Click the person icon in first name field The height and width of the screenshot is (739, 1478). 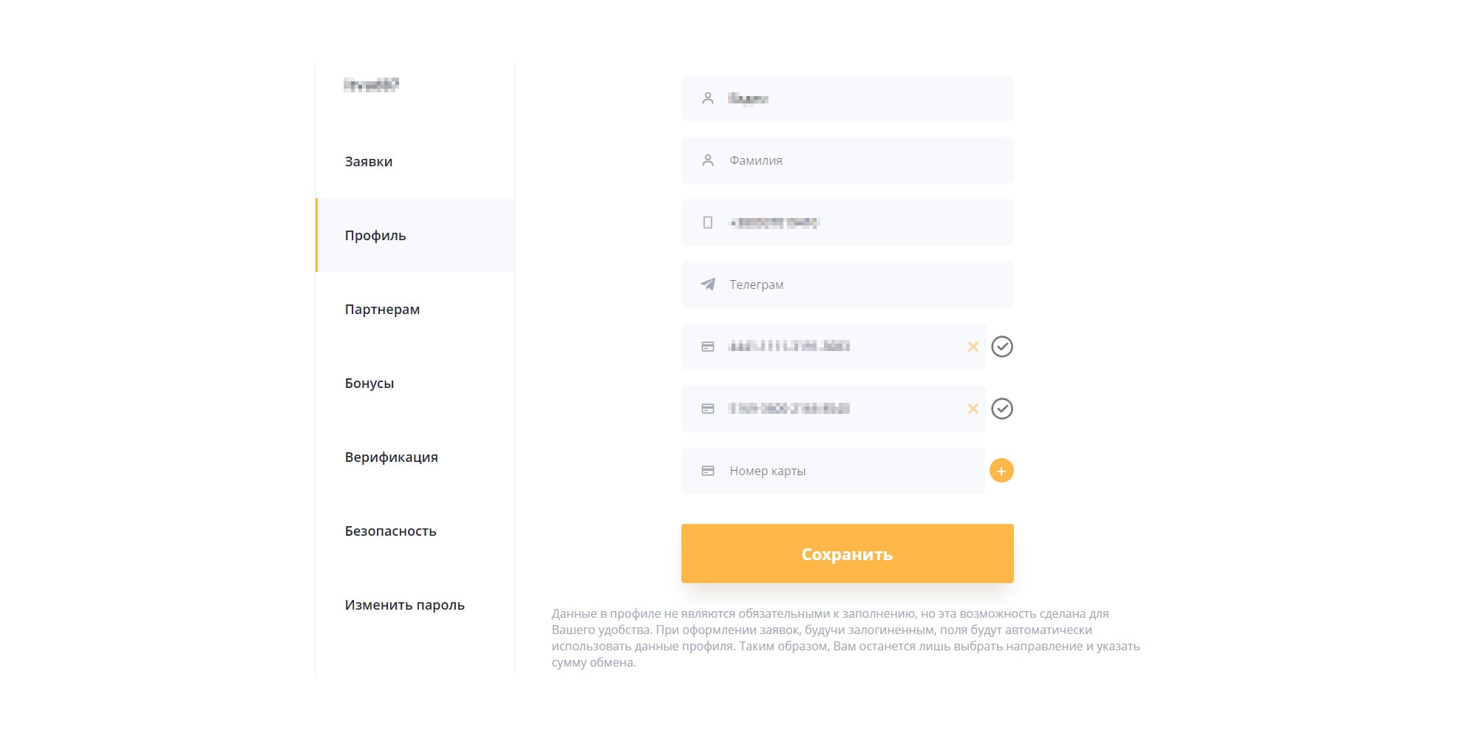(x=708, y=98)
